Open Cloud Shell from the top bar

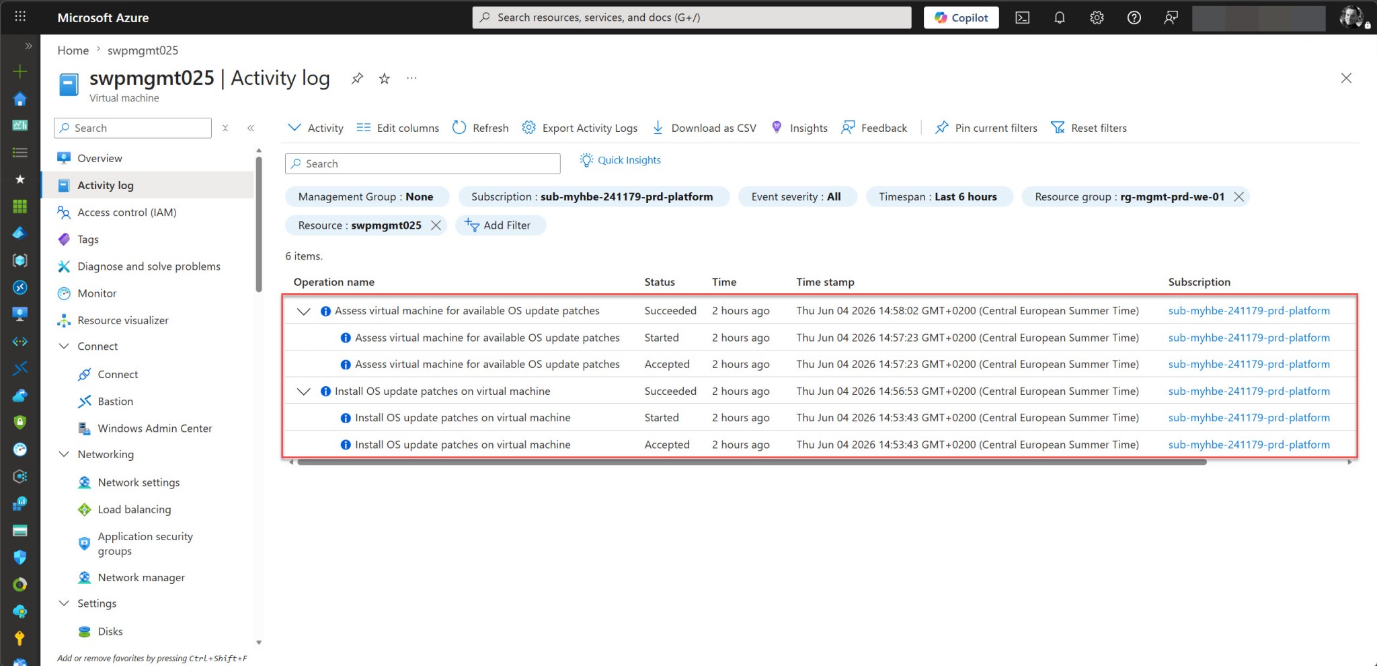tap(1022, 17)
